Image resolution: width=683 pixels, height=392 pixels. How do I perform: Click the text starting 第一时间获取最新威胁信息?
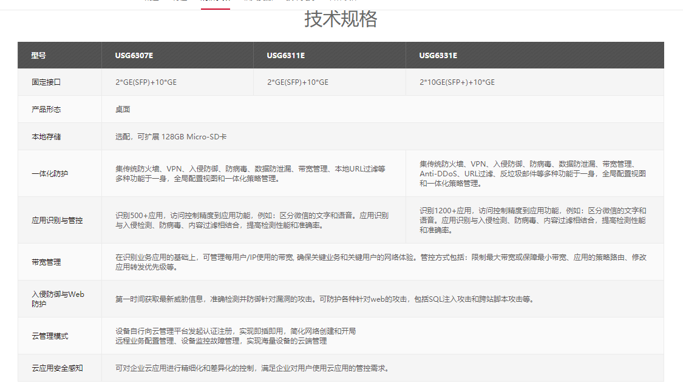click(325, 299)
